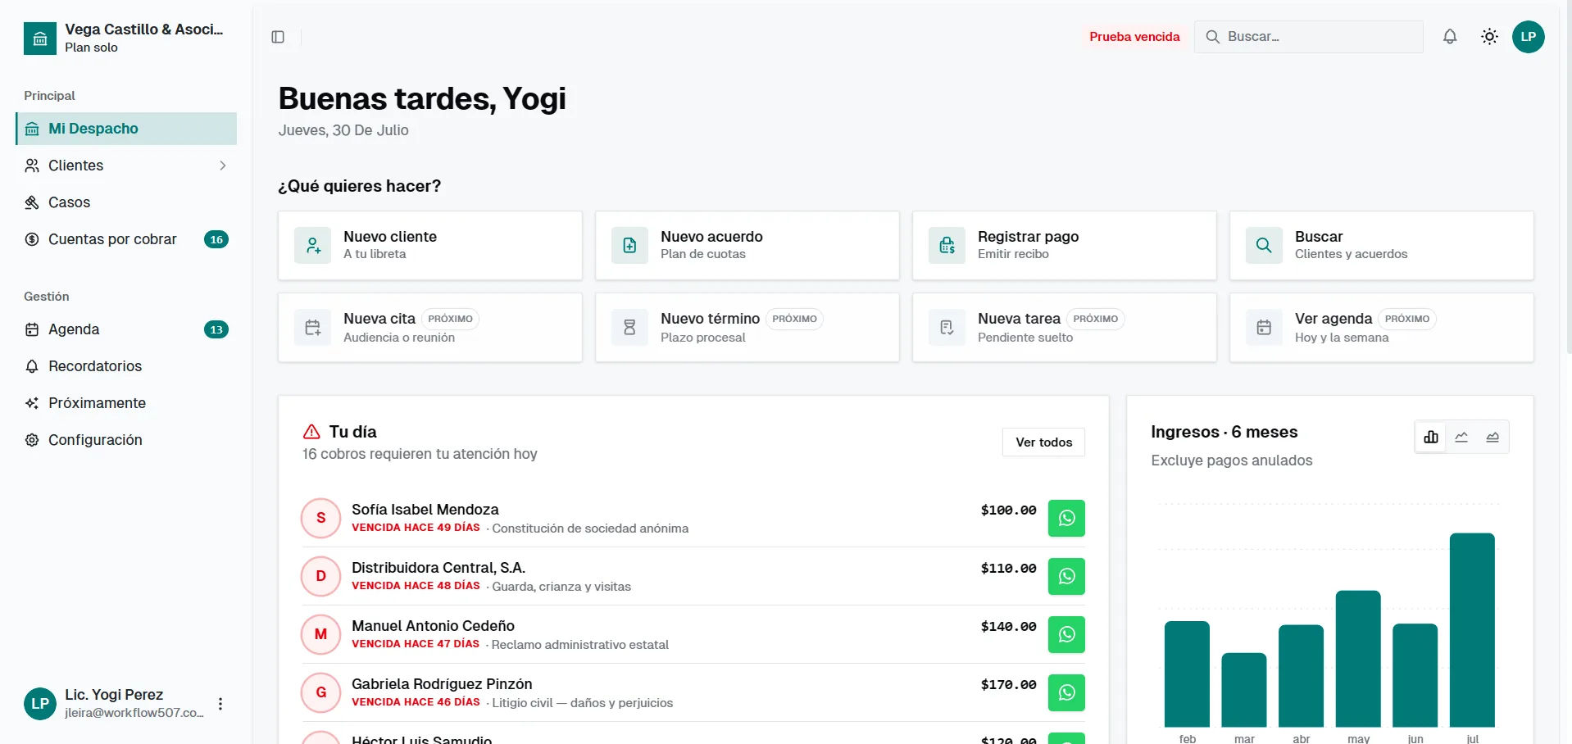Image resolution: width=1572 pixels, height=744 pixels.
Task: Click Nueva cita calendar icon
Action: [313, 328]
